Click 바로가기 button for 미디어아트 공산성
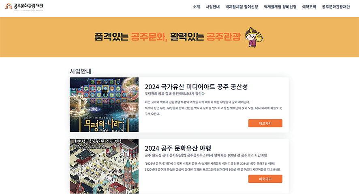 [265, 123]
